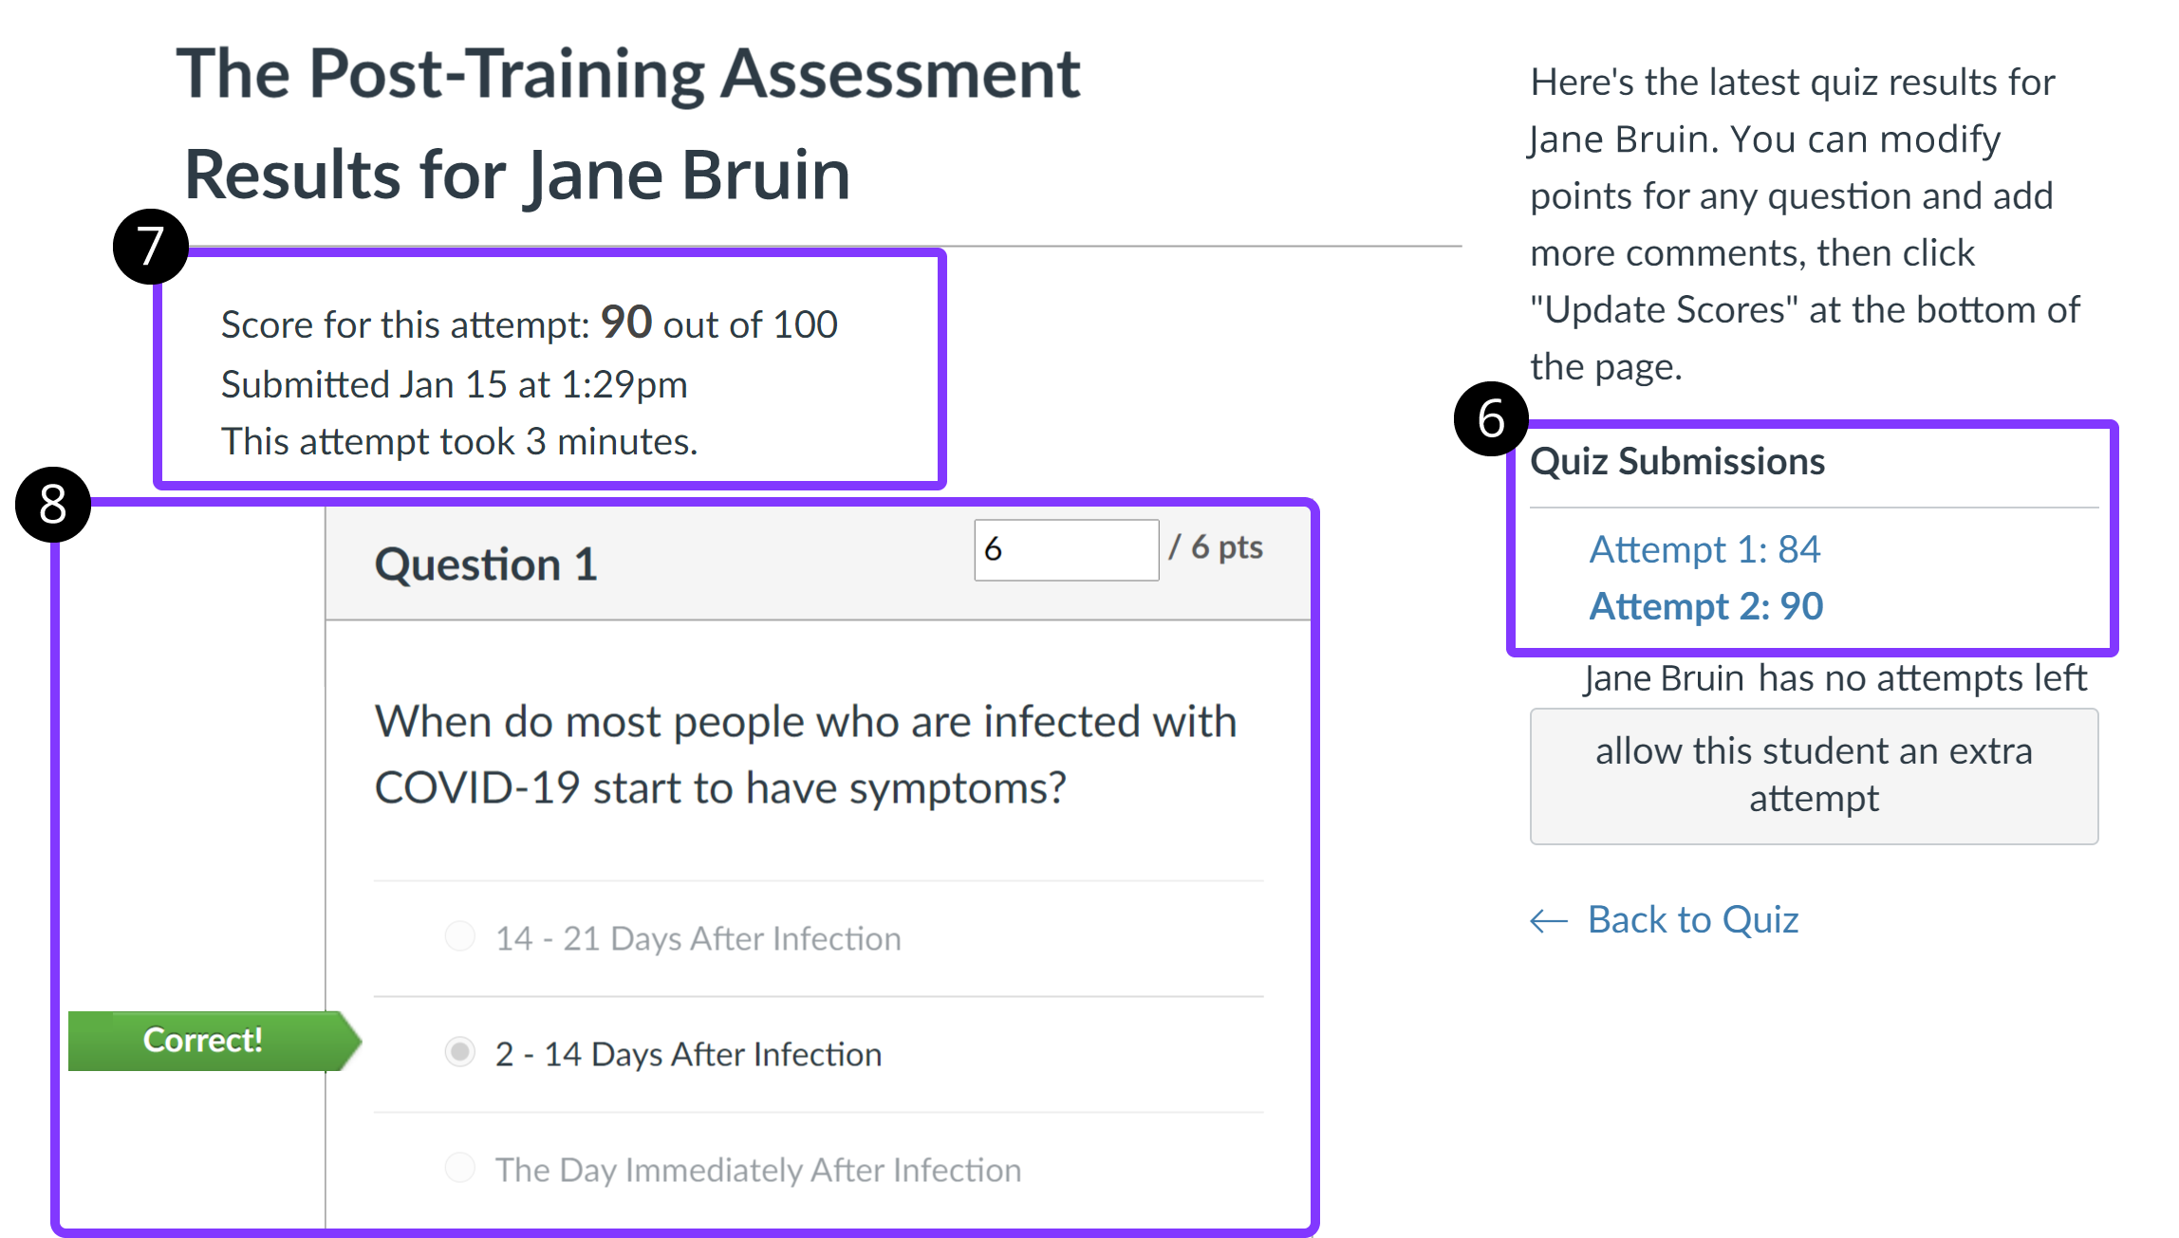
Task: Open Attempt 2: 90 submission
Action: pos(1706,606)
